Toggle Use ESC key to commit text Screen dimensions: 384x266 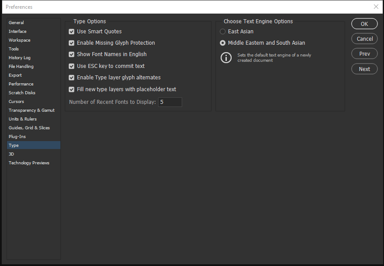[72, 66]
